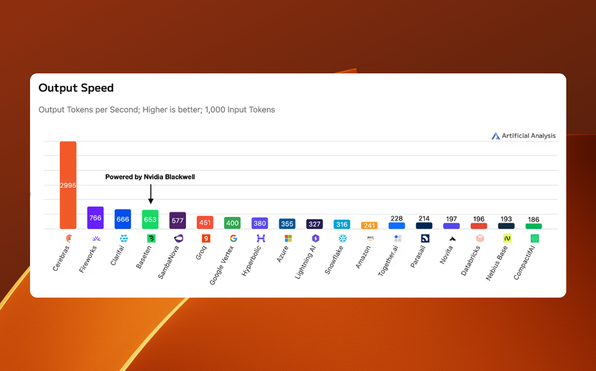
Task: Select the Parasail dark navy bar
Action: coord(424,226)
